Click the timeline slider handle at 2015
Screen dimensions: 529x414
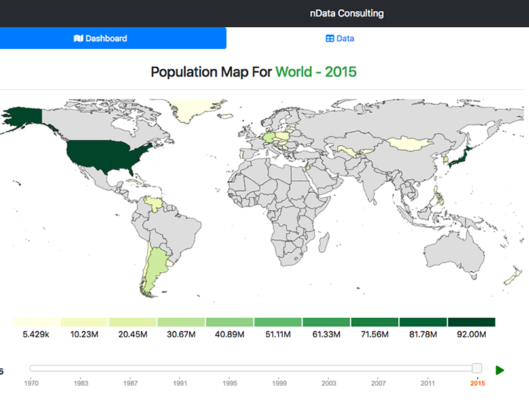tap(476, 369)
